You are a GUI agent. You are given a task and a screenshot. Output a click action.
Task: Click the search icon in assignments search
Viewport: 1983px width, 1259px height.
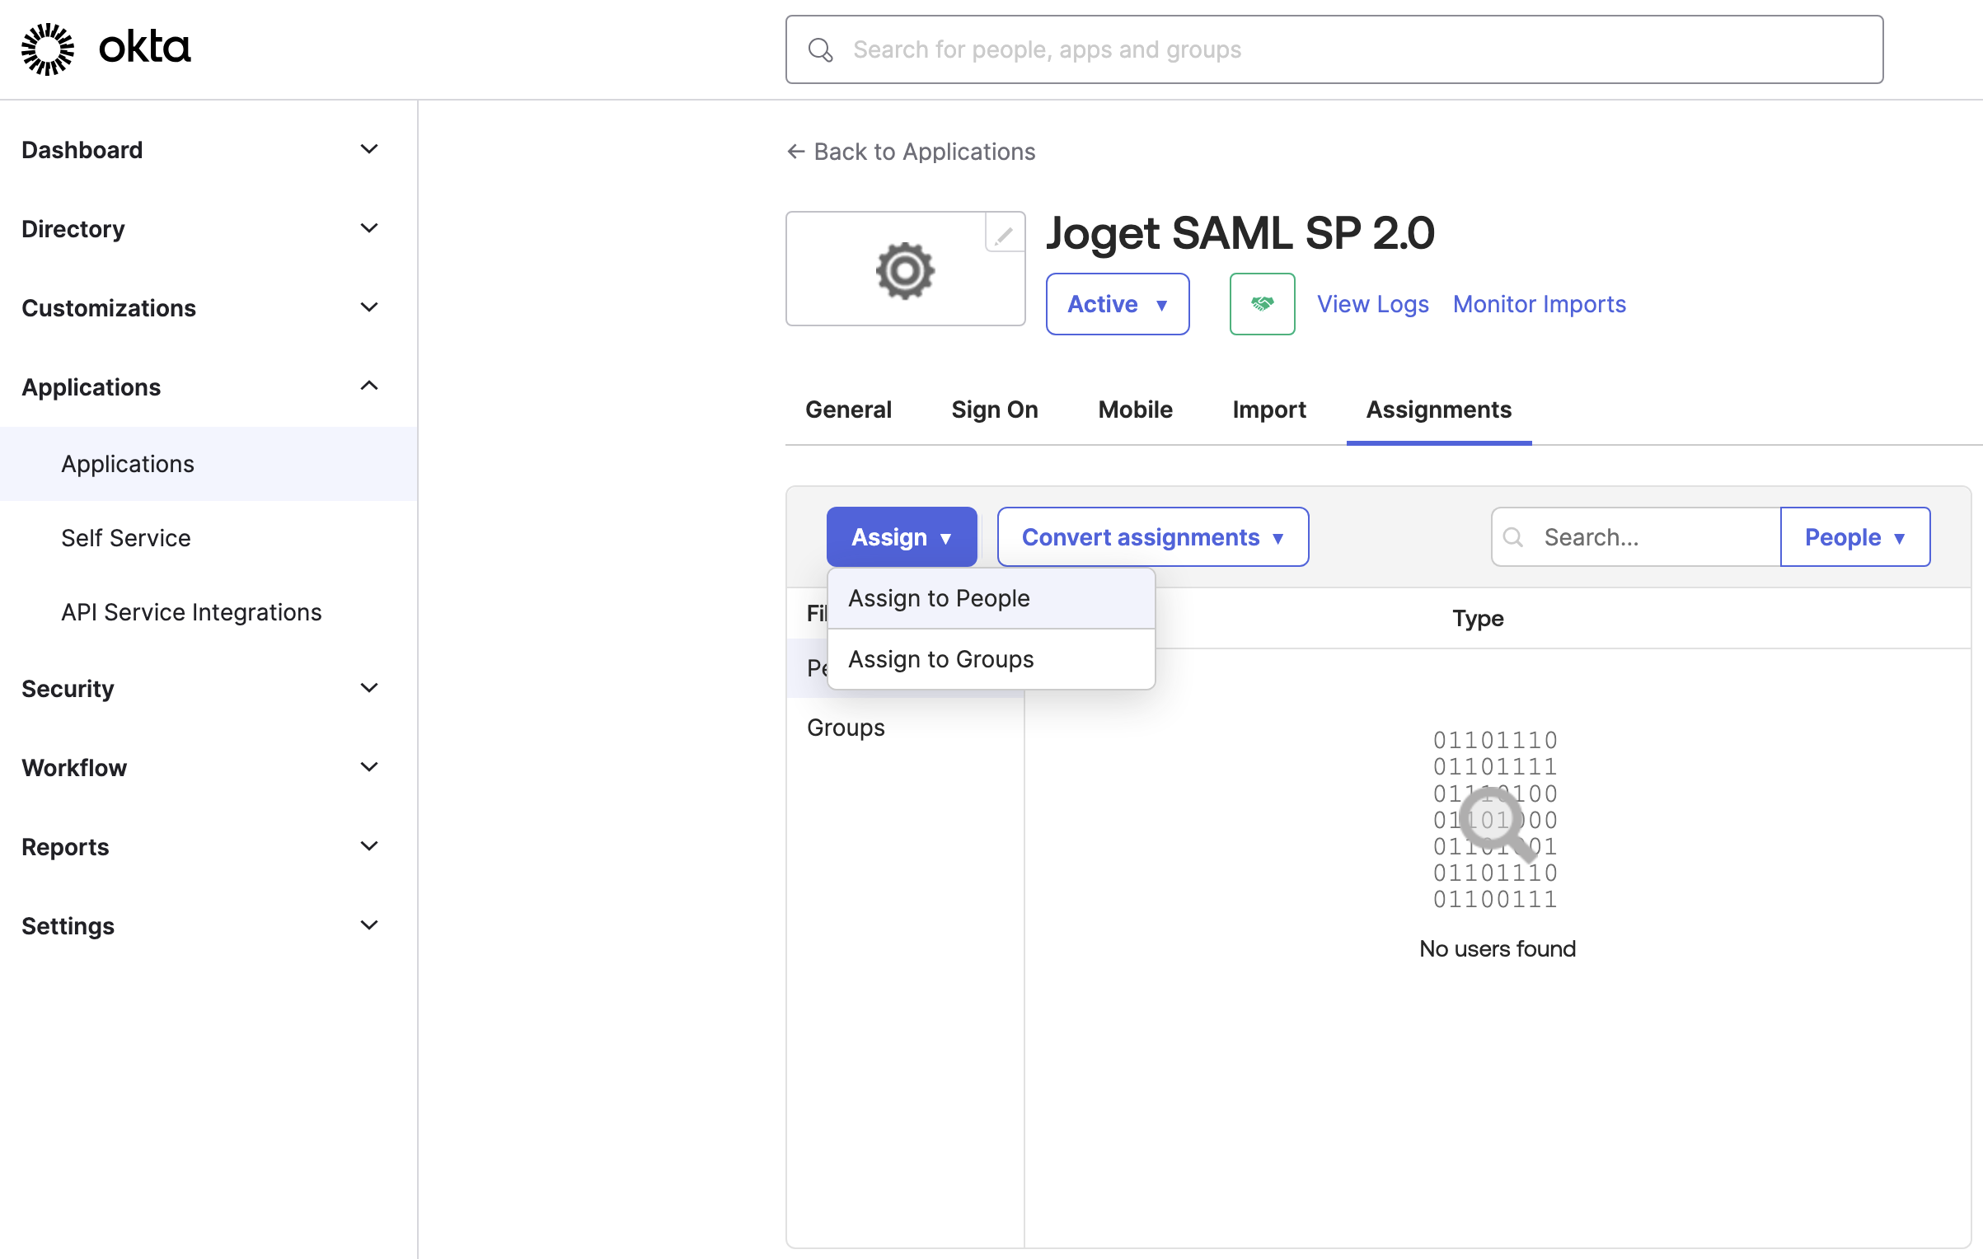point(1513,537)
